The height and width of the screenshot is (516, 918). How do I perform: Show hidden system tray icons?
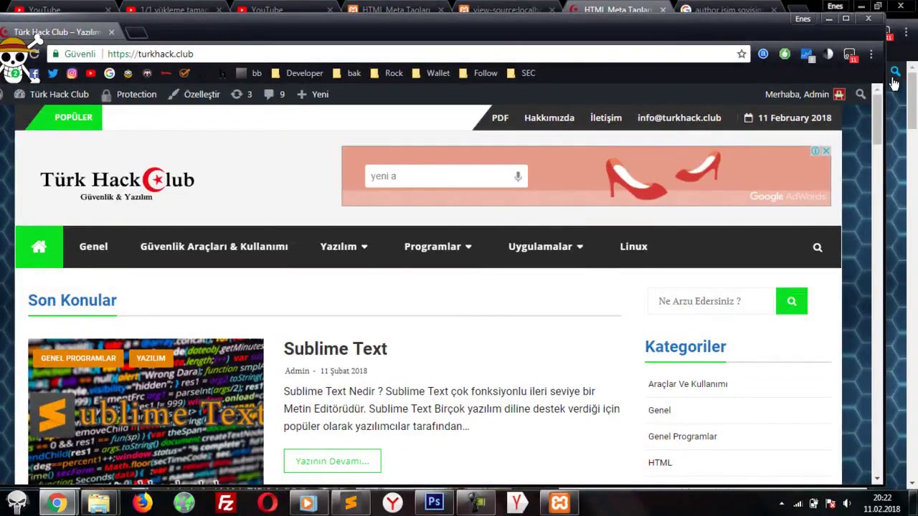[782, 503]
